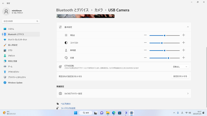
Task: Click the ビデオの回転 rotate icon
Action: click(60, 67)
